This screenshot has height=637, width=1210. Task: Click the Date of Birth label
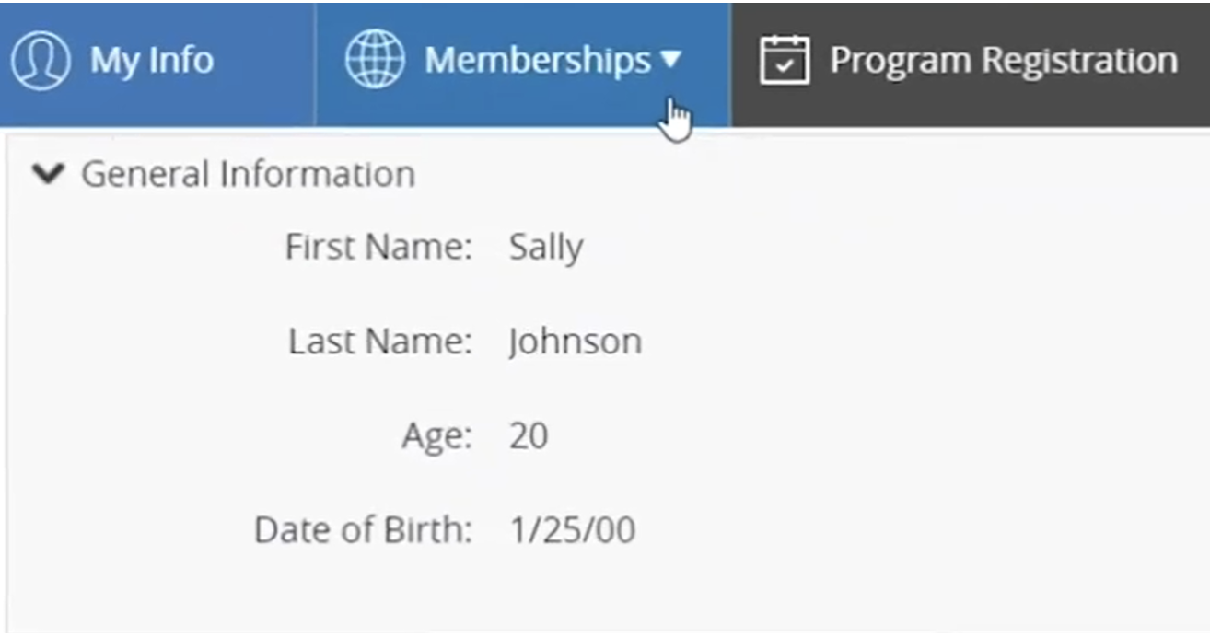363,530
